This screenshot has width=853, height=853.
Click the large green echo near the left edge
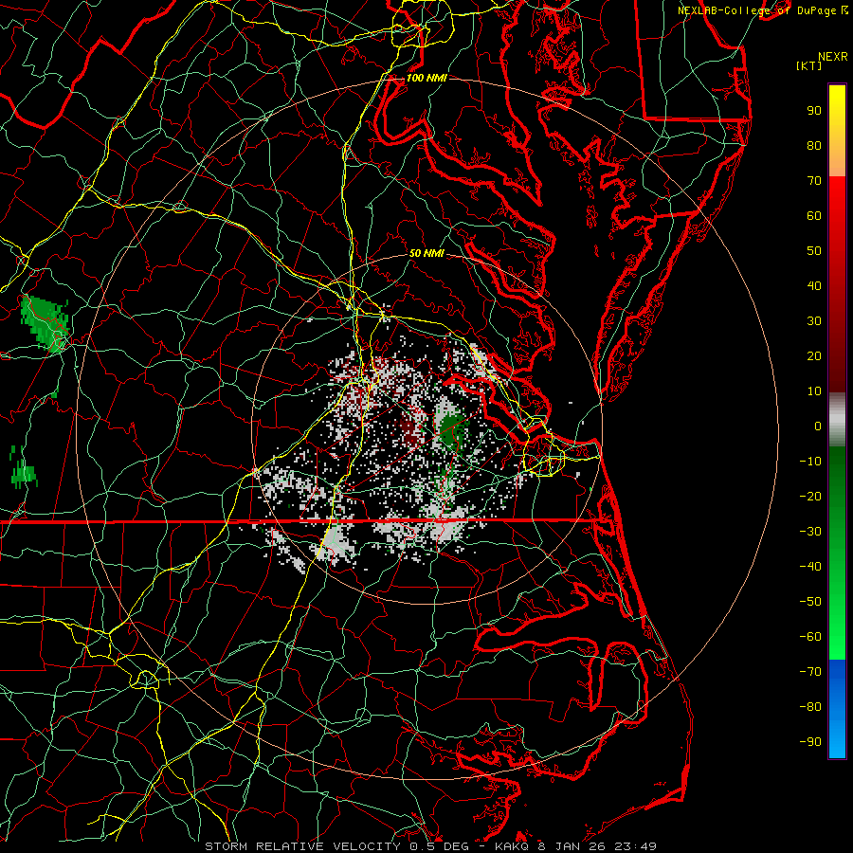pyautogui.click(x=45, y=324)
